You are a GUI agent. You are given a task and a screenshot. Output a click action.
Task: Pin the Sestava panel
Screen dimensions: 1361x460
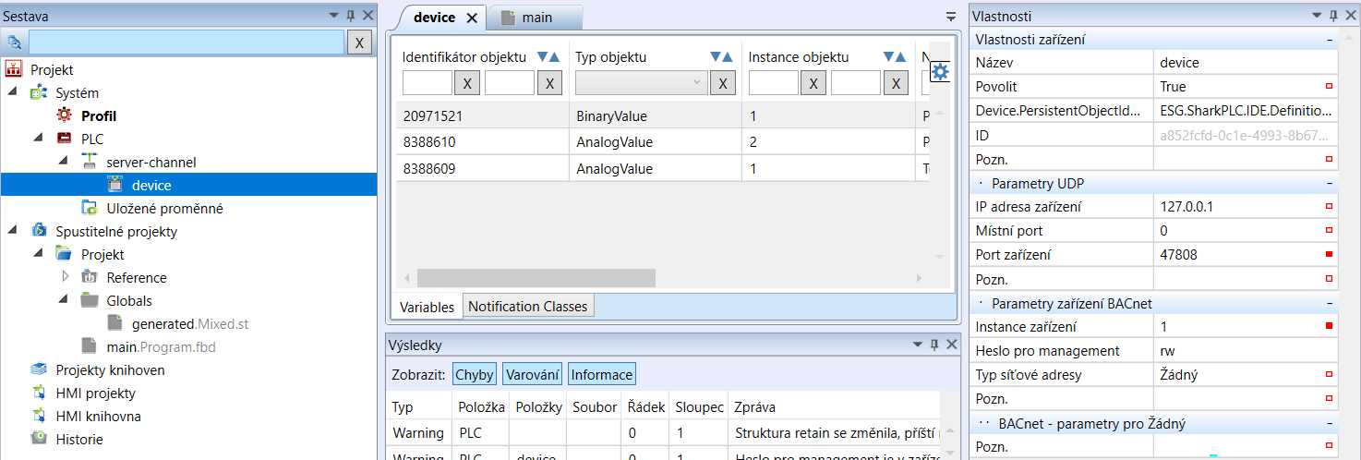tap(350, 16)
